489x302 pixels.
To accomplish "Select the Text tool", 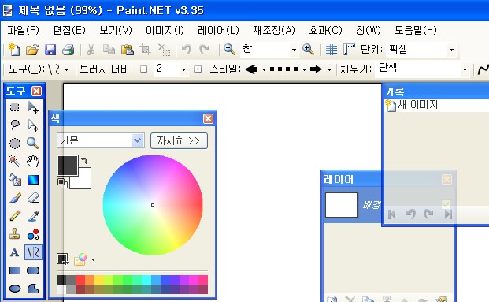I will click(x=15, y=252).
